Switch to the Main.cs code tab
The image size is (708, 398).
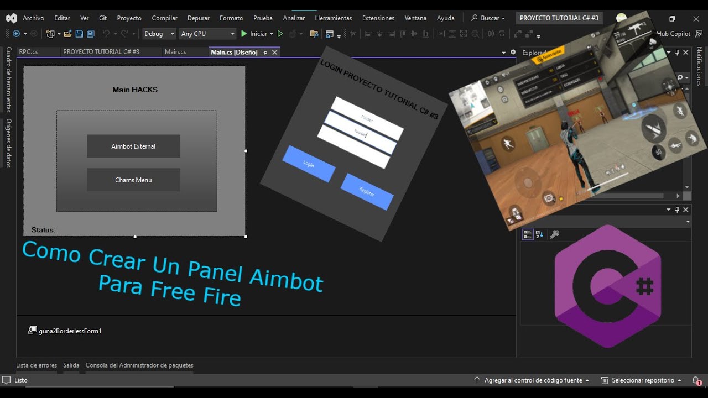(x=175, y=52)
